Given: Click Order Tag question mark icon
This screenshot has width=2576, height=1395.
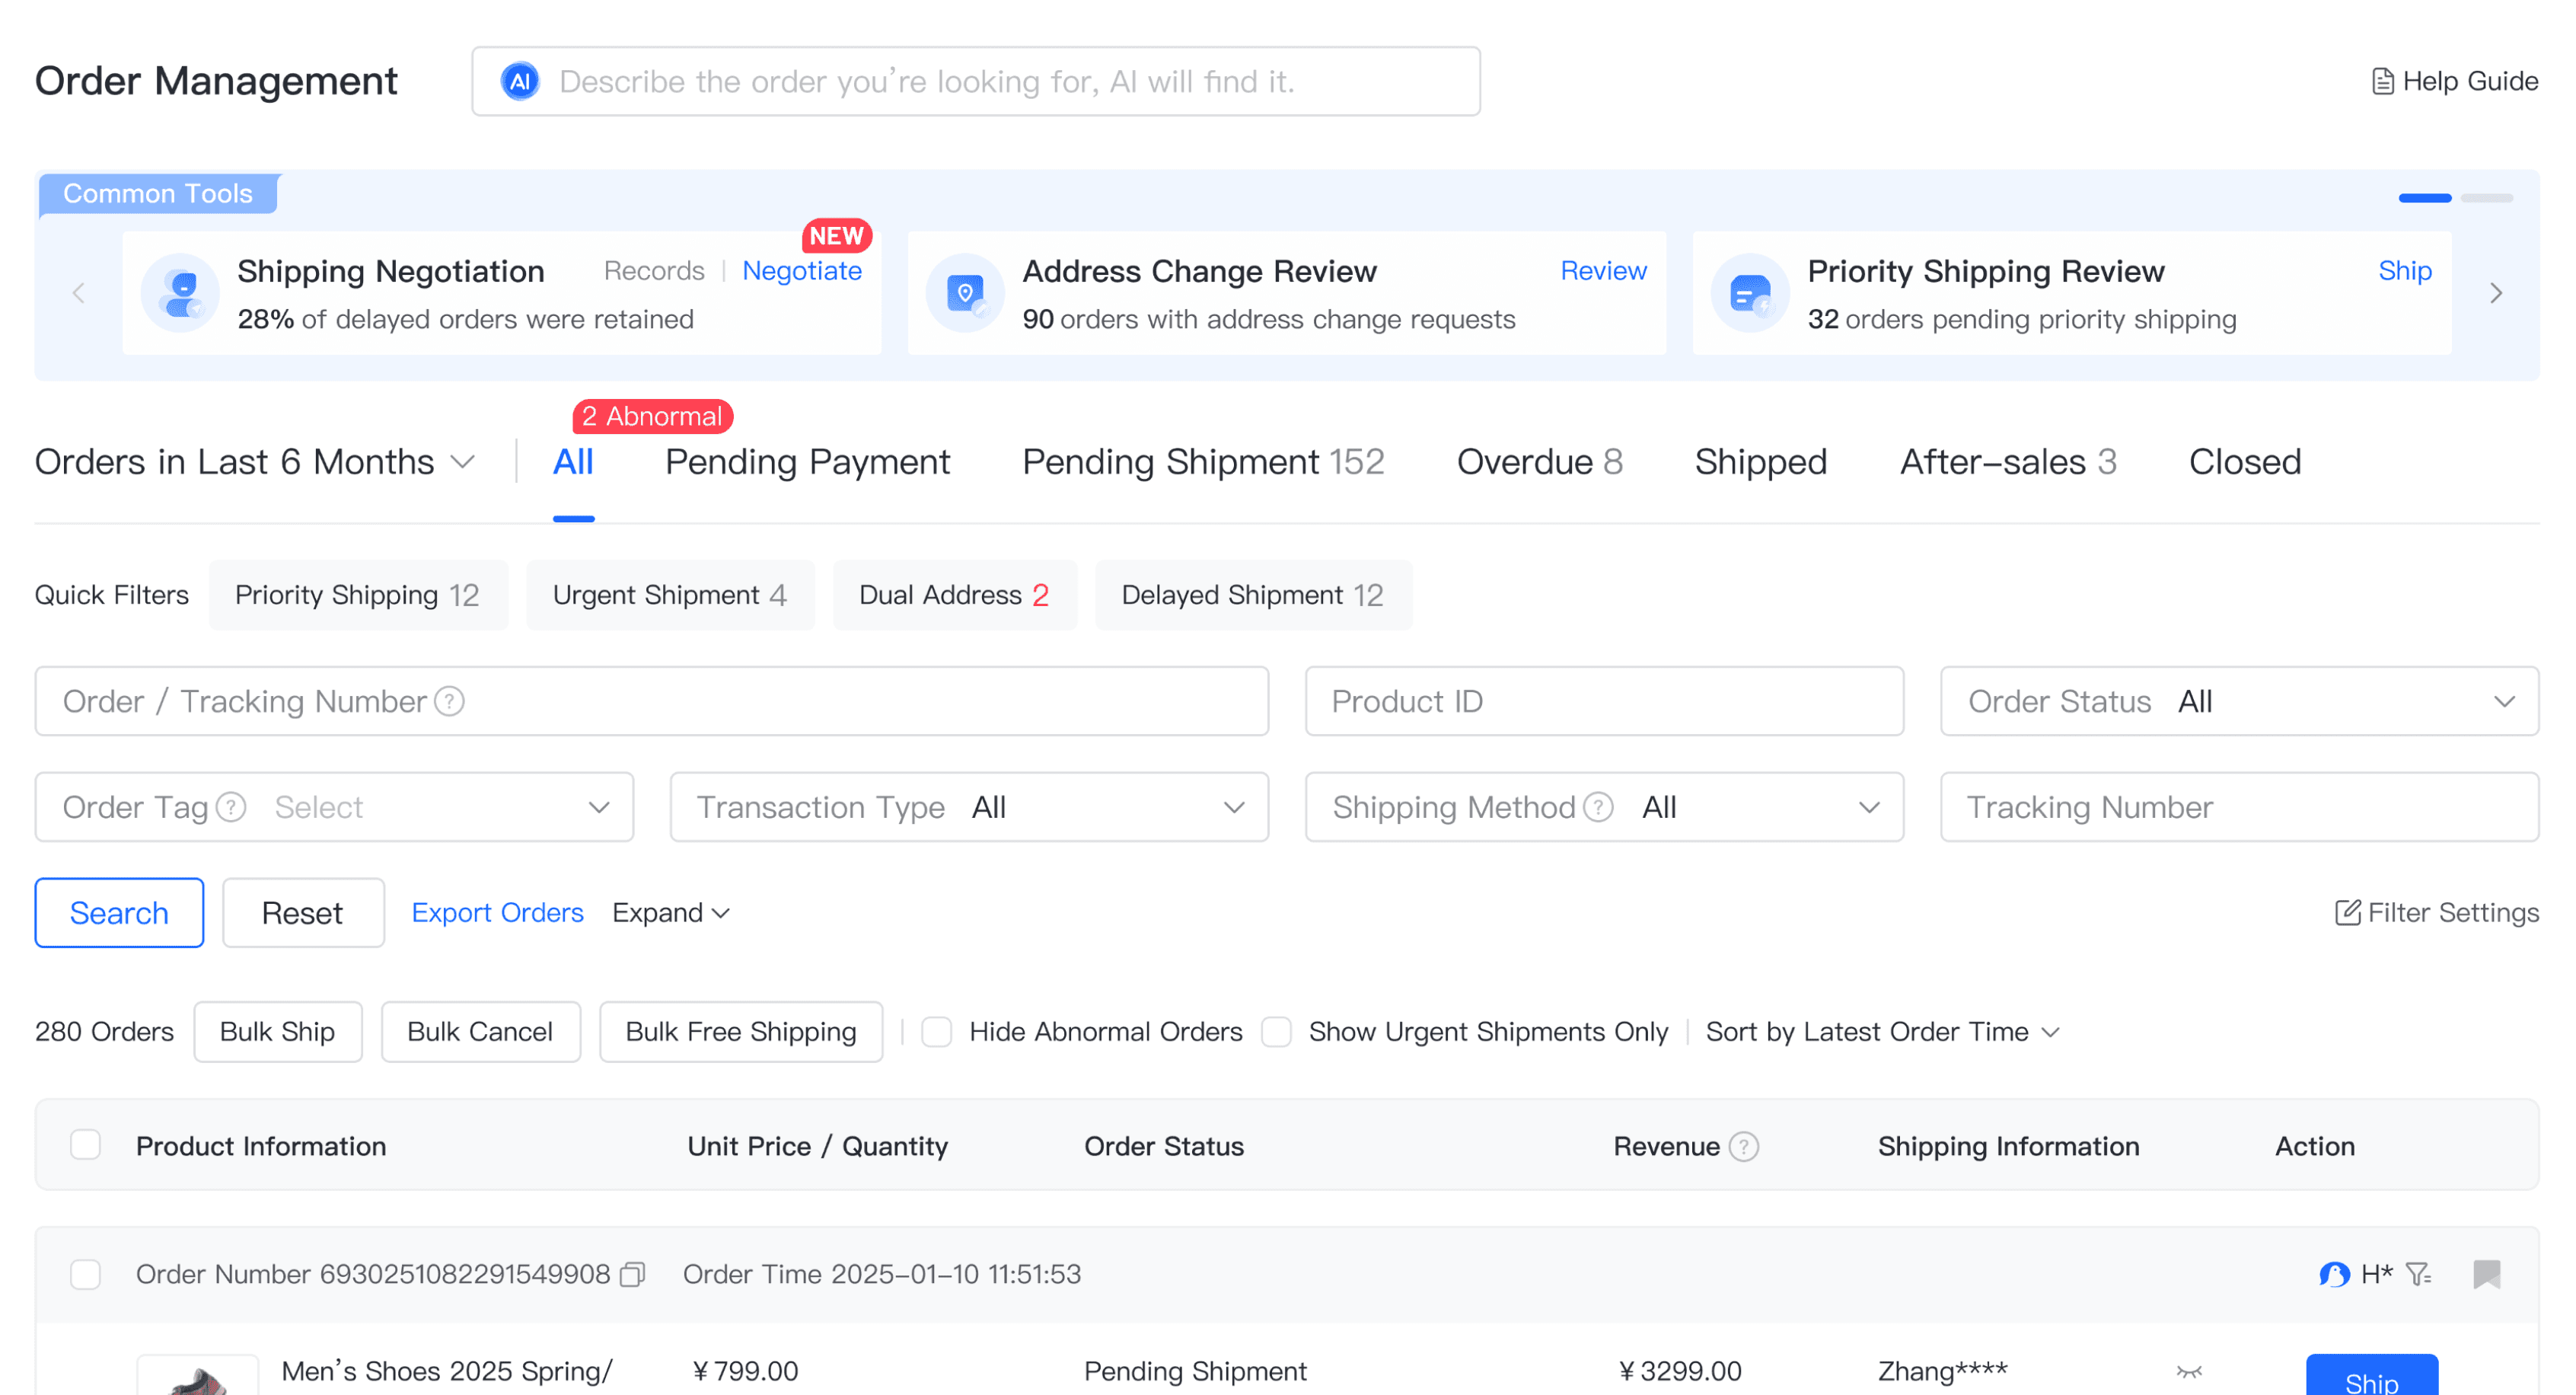Looking at the screenshot, I should [231, 807].
